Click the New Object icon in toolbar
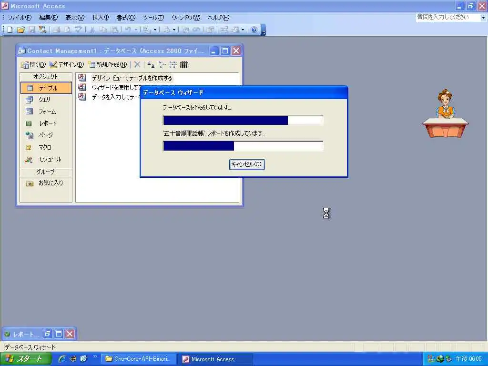The height and width of the screenshot is (366, 488). 235,30
